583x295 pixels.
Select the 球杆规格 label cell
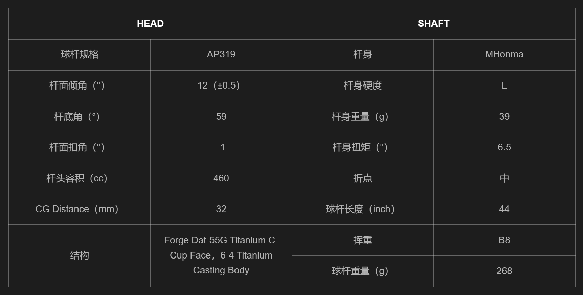click(80, 54)
